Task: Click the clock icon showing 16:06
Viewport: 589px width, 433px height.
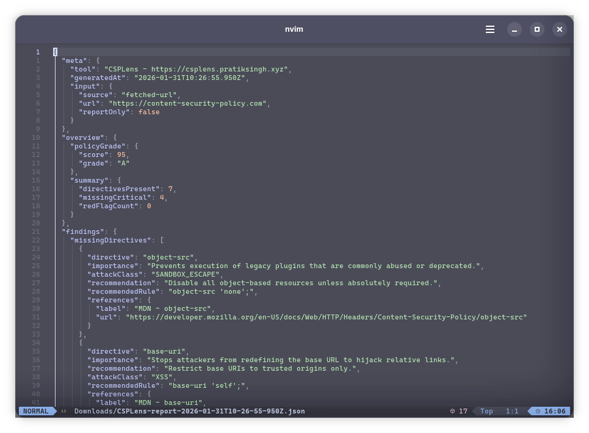Action: 538,411
